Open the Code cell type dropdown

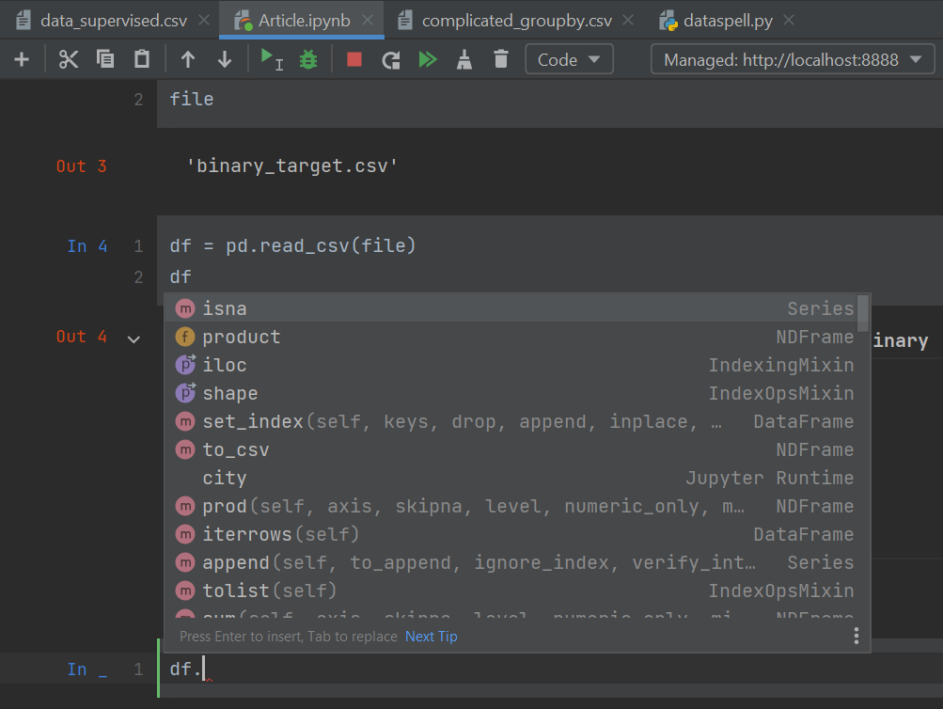[569, 60]
